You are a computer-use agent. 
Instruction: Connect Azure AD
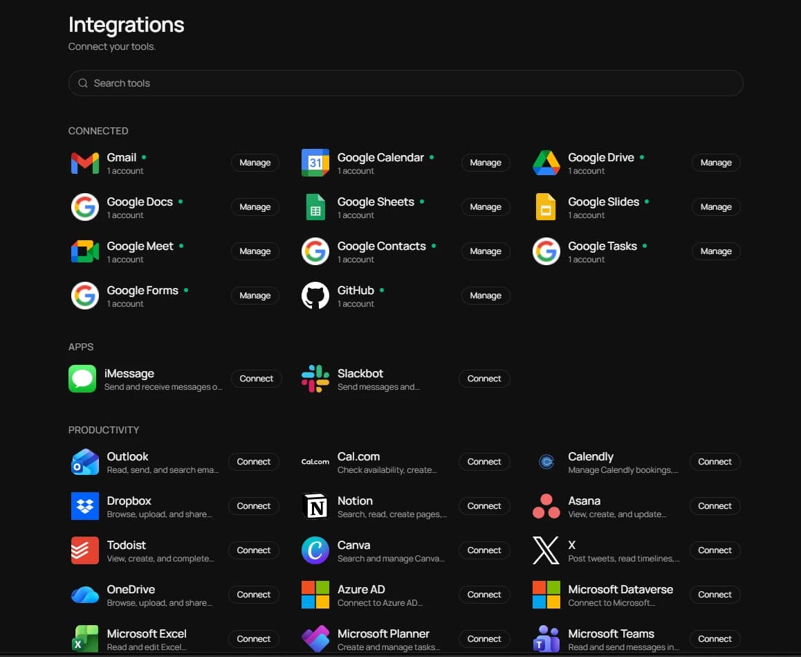tap(484, 595)
